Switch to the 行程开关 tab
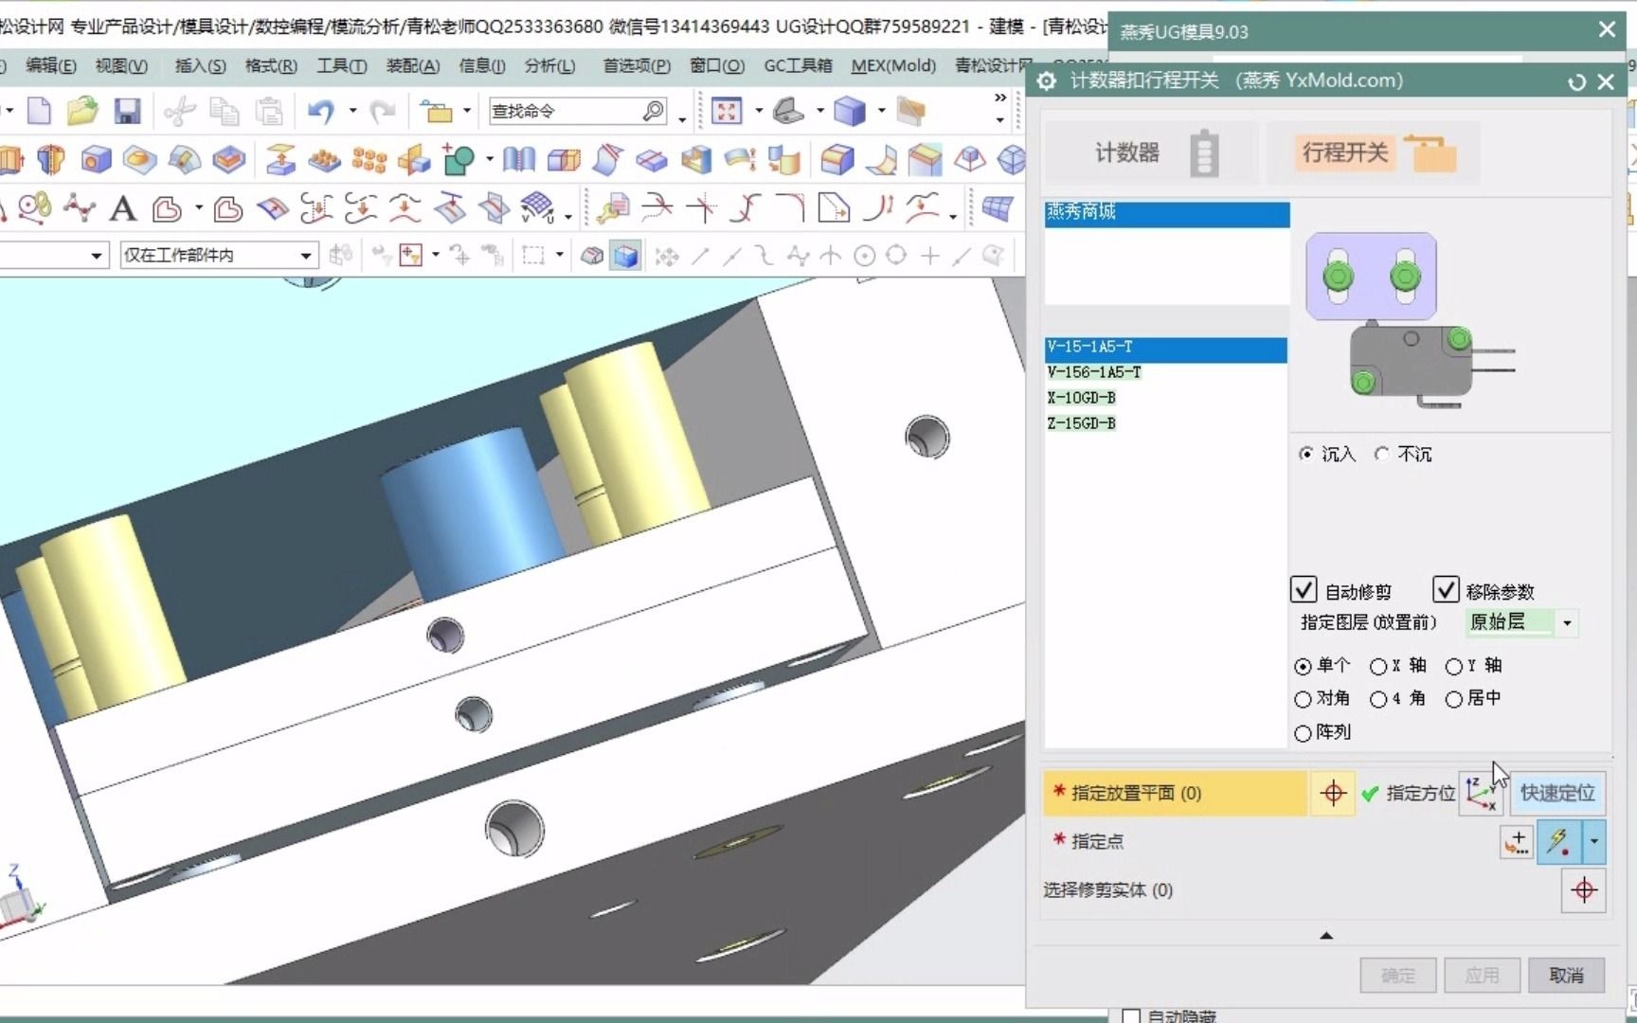The width and height of the screenshot is (1637, 1023). pyautogui.click(x=1374, y=153)
